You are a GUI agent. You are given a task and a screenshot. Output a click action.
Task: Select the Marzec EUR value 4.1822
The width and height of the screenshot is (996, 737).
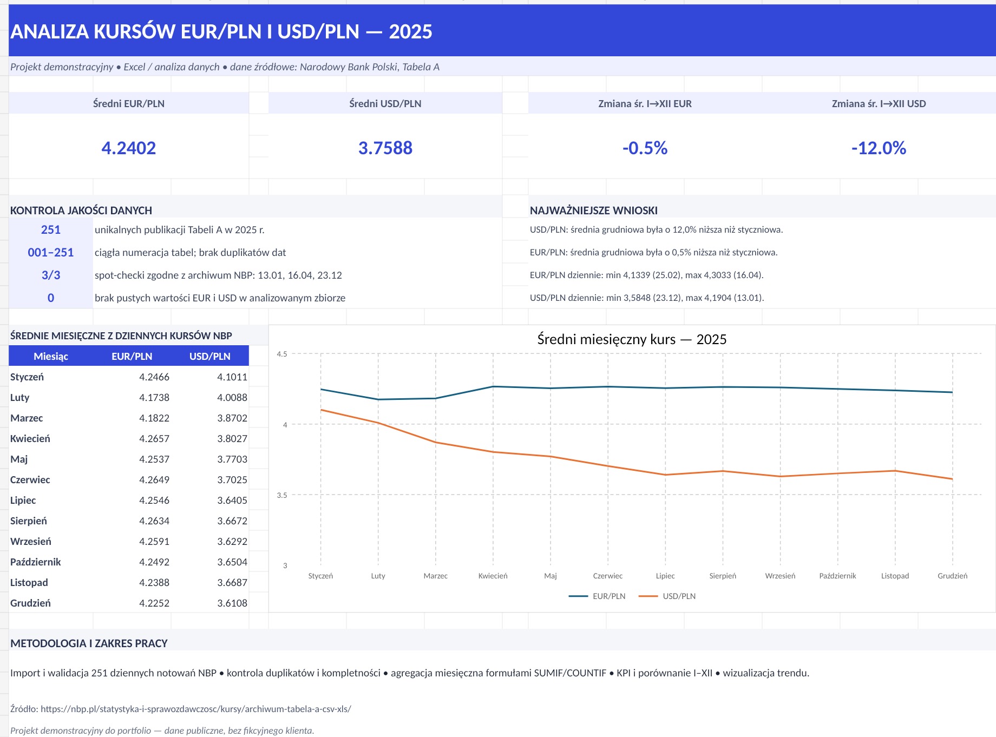(154, 418)
